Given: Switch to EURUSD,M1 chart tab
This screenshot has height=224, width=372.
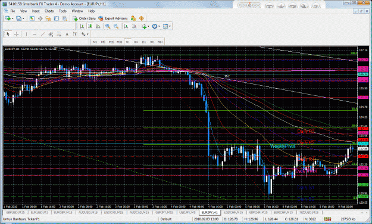Looking at the screenshot, I should [x=39, y=212].
